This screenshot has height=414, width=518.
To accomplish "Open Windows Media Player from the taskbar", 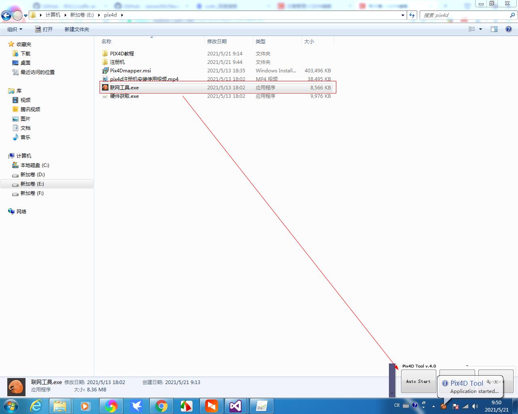I will tap(85, 406).
